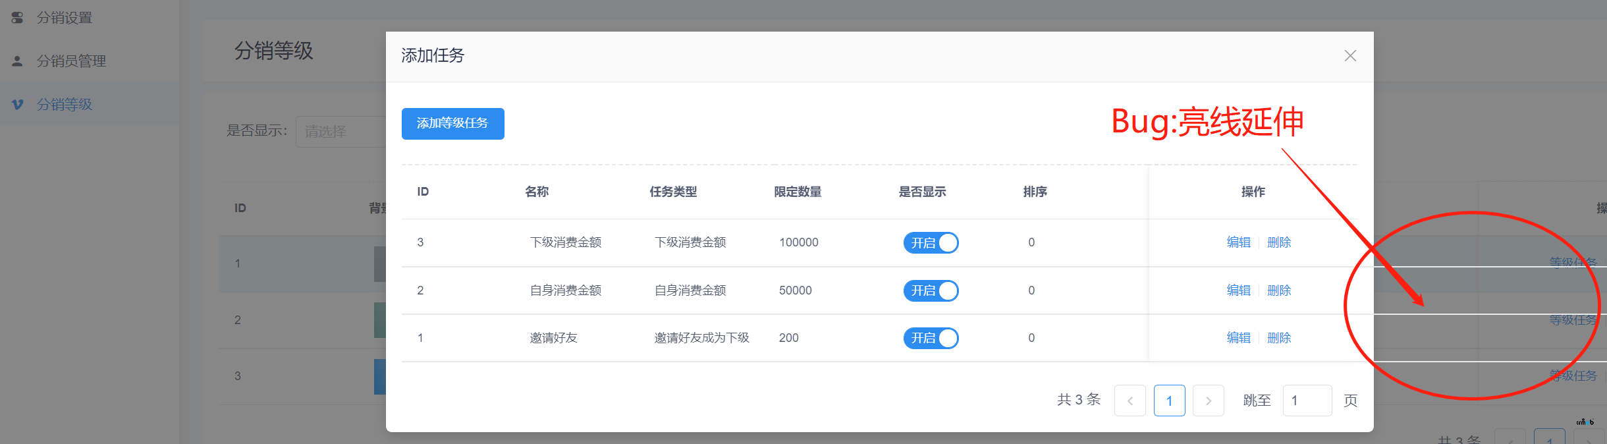Click the 分销设置 toggle icon in sidebar
Viewport: 1607px width, 444px height.
[18, 18]
